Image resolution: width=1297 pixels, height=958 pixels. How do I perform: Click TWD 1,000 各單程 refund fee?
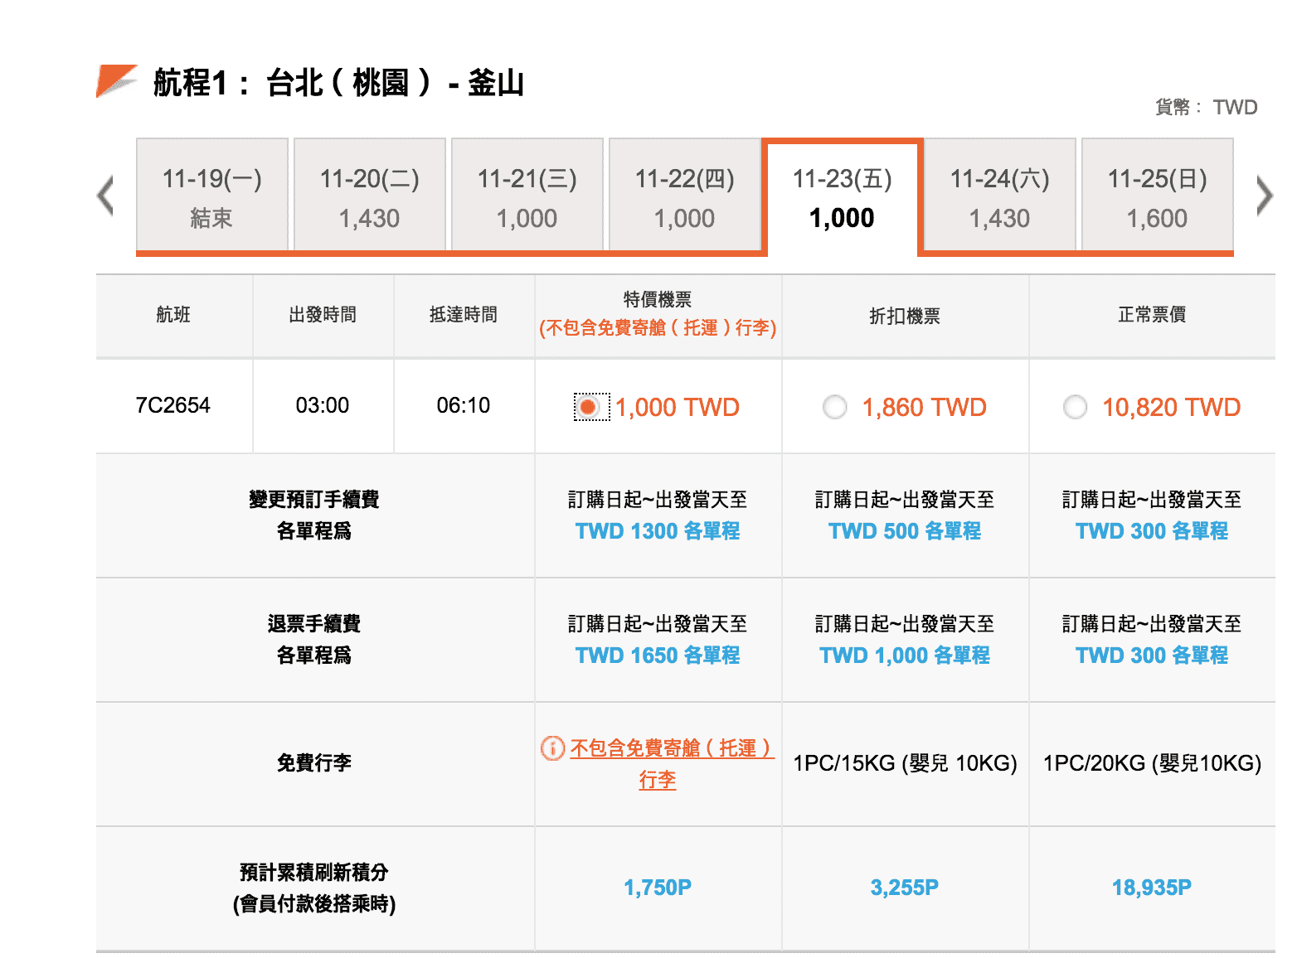(905, 655)
